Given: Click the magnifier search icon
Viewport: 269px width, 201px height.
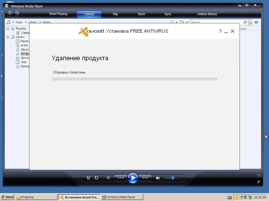Looking at the screenshot, I should 245,22.
